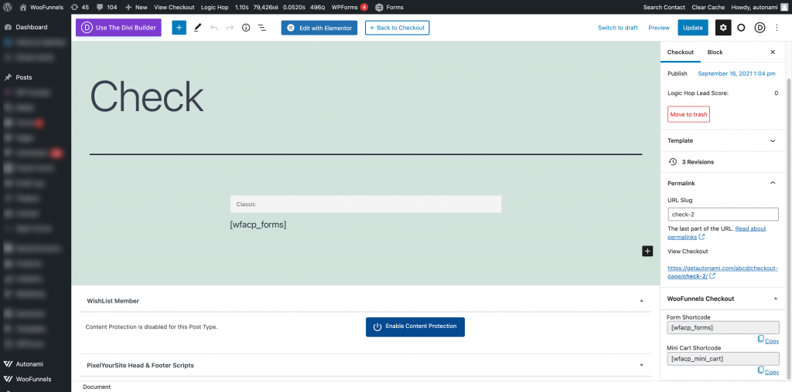Viewport: 792px width, 392px height.
Task: Click the publish date September 16, 2021
Action: (736, 73)
